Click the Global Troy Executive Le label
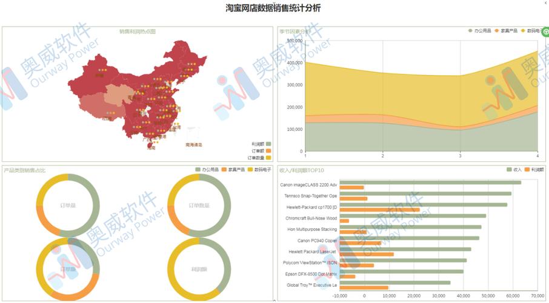The height and width of the screenshot is (303, 549). pos(312,285)
